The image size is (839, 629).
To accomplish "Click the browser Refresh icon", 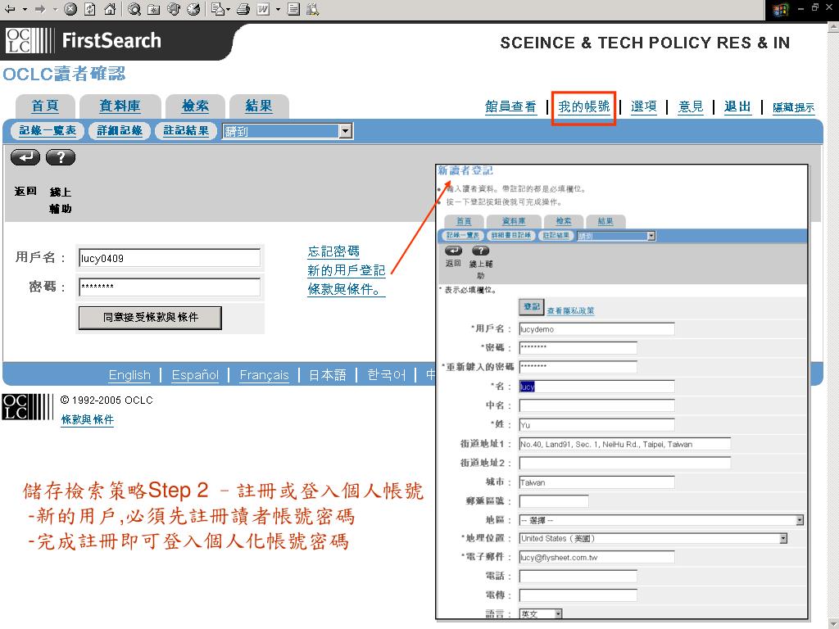I will tap(90, 8).
